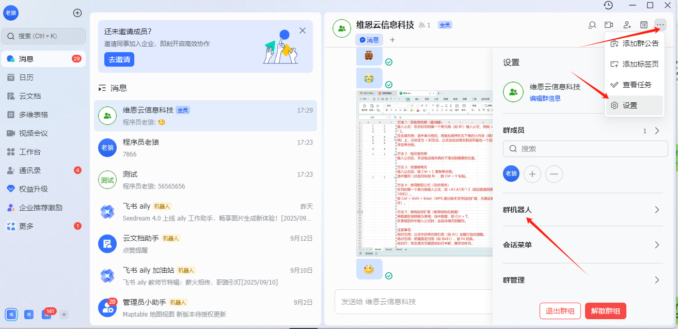This screenshot has height=329, width=678.
Task: Select 添加群公告 from the dropdown menu
Action: point(635,43)
